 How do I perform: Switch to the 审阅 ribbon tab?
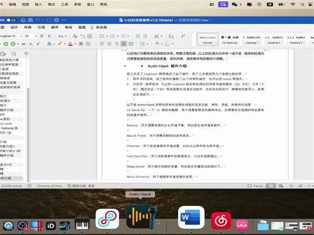pos(68,27)
